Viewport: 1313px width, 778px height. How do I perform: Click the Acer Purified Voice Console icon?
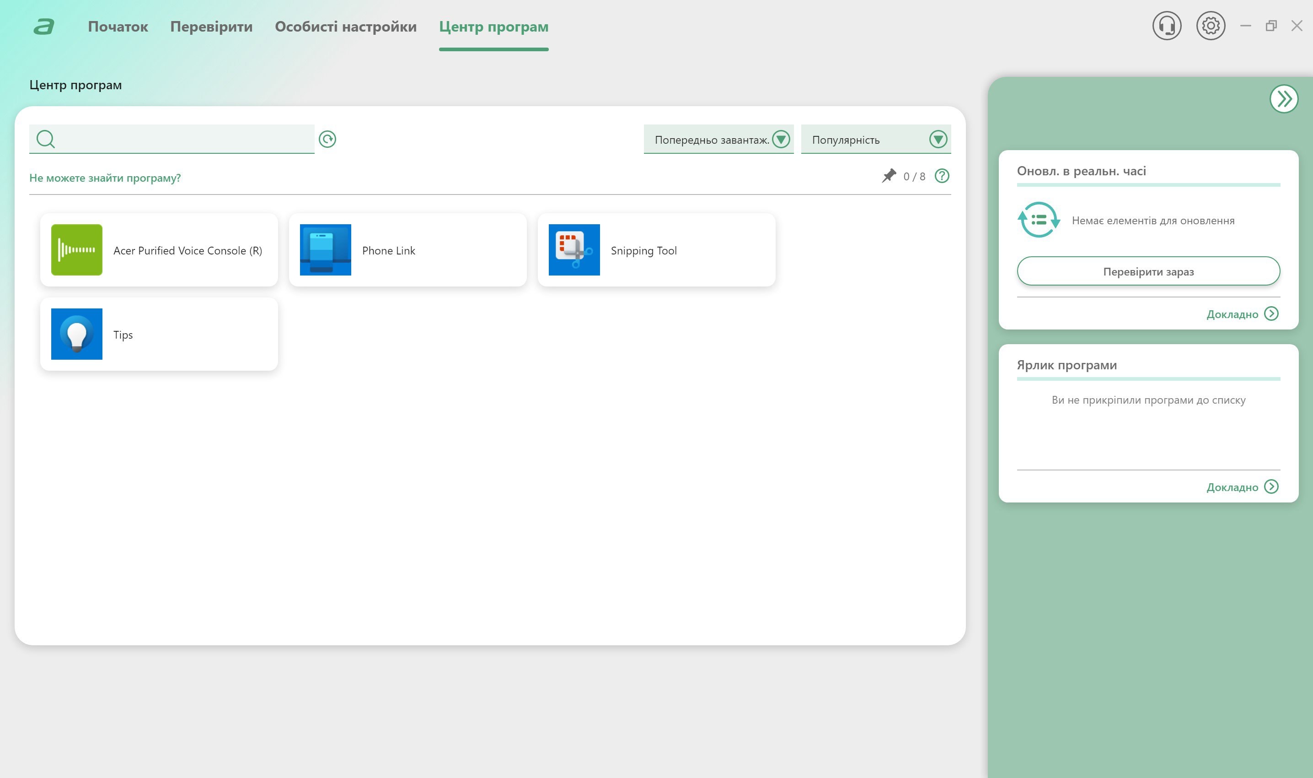76,249
